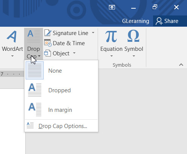Expand the Equation dropdown arrow

(112, 56)
